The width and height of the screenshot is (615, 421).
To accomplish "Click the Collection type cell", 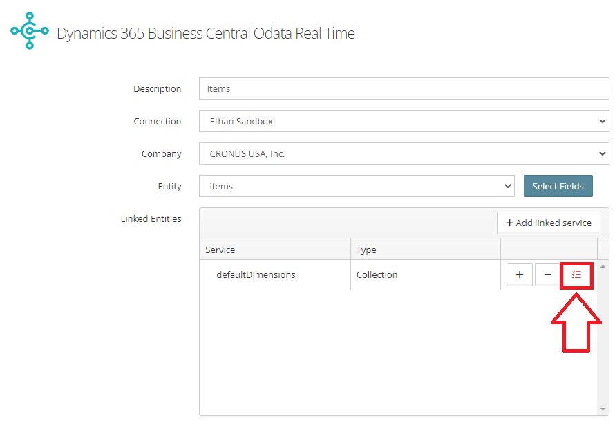I will 377,274.
